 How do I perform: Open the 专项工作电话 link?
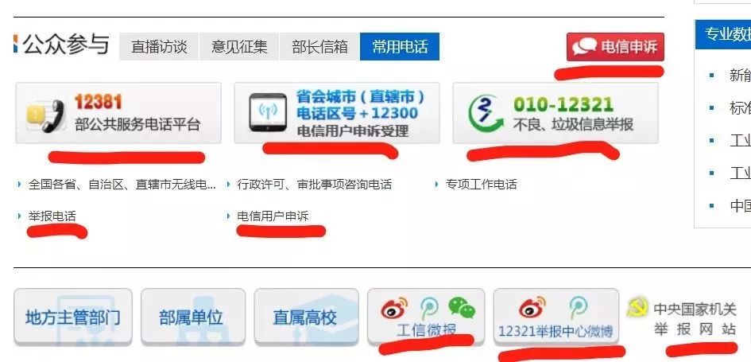pos(482,184)
